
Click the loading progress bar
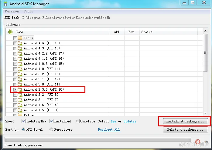coord(98,139)
